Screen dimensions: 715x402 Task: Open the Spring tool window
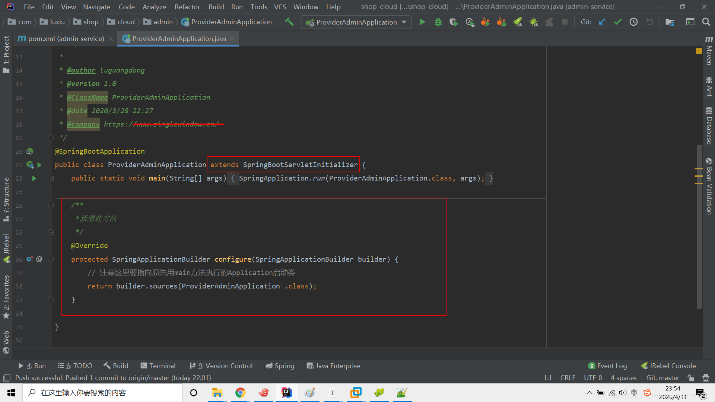pos(280,366)
